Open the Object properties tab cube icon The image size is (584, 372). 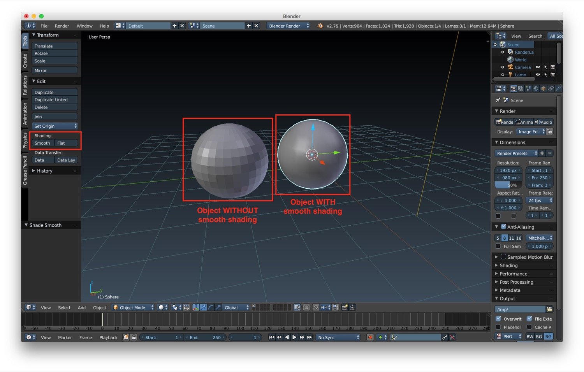coord(543,89)
